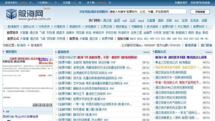Click the 热门资源 link
The image size is (215, 121).
click(x=206, y=45)
